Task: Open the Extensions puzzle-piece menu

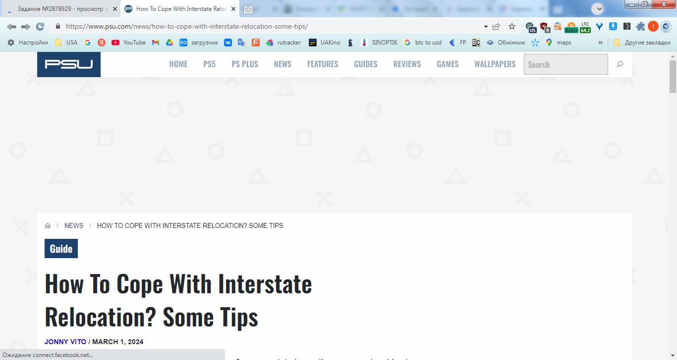Action: click(x=640, y=27)
